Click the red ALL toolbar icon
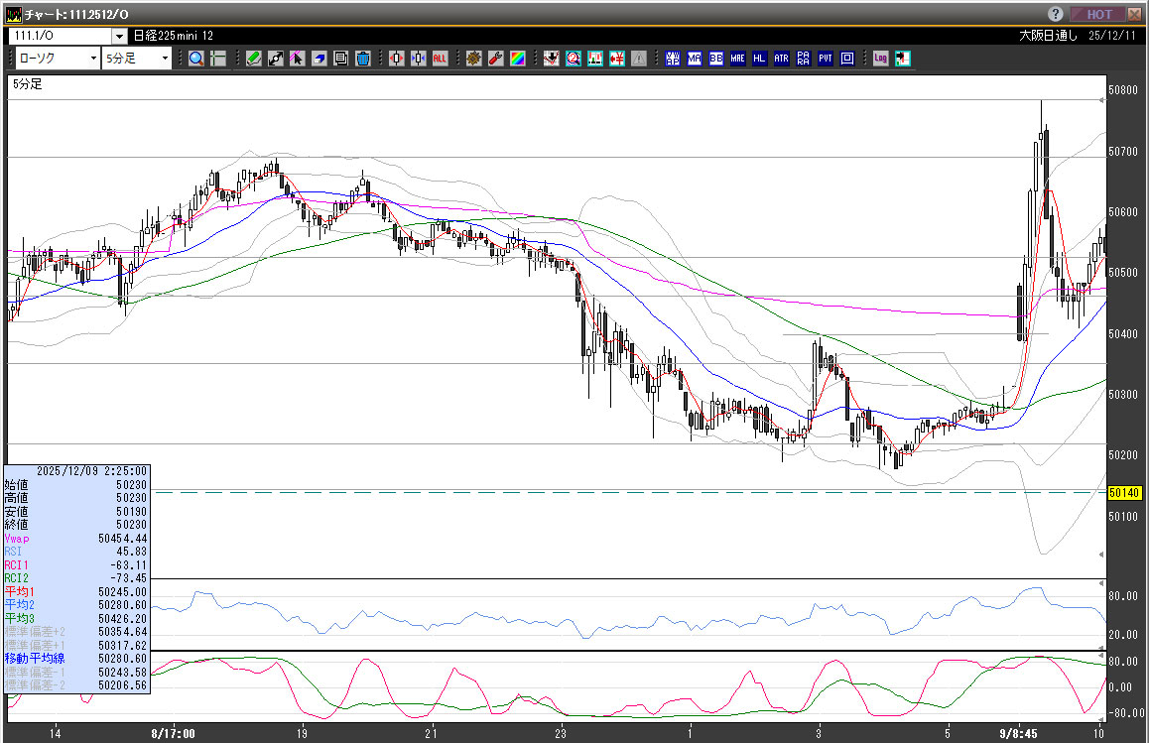 [x=440, y=59]
